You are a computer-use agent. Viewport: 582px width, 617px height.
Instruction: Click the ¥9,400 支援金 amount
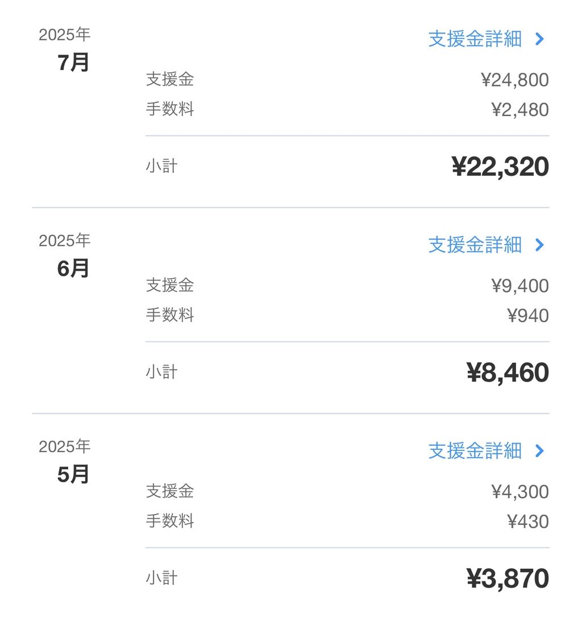point(520,286)
